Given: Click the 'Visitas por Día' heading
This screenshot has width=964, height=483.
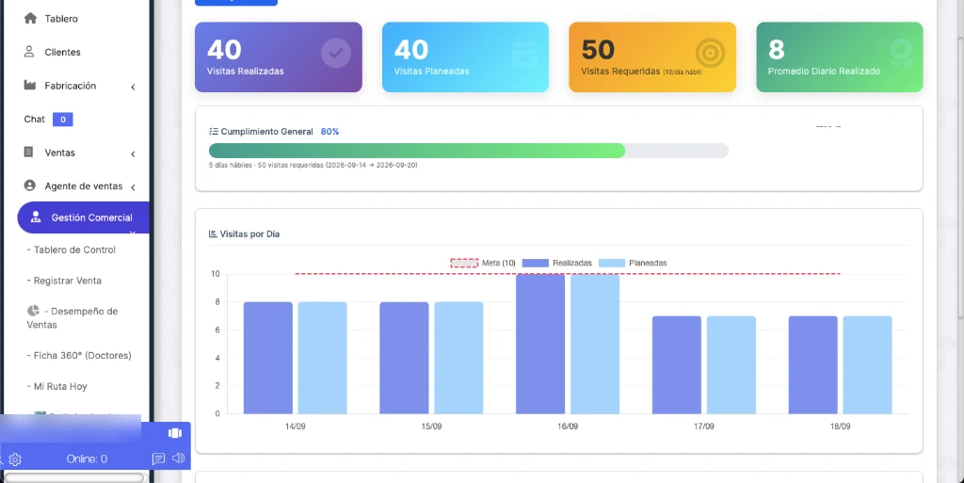Looking at the screenshot, I should [249, 234].
